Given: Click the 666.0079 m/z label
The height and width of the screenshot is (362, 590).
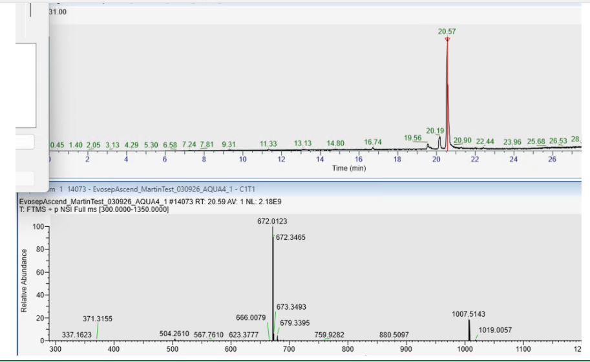Looking at the screenshot, I should click(251, 317).
